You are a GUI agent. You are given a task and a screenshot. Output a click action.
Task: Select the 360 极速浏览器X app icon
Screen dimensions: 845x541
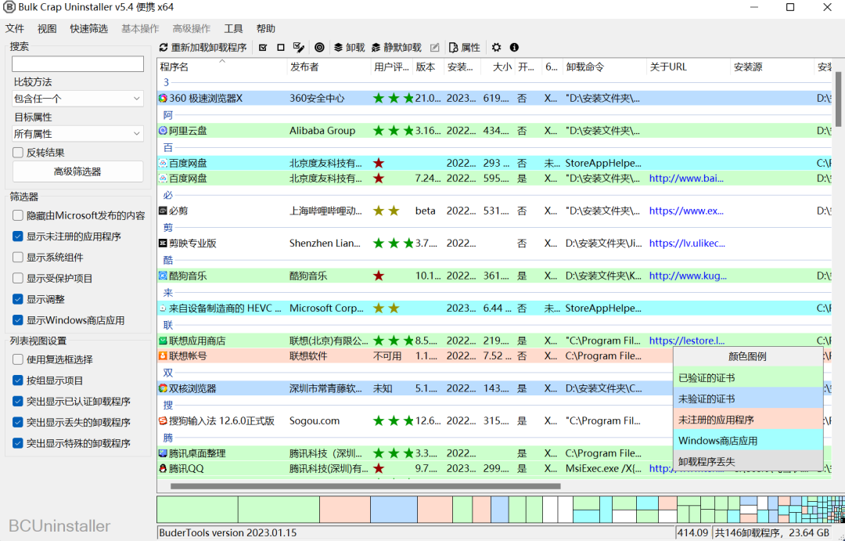click(163, 98)
